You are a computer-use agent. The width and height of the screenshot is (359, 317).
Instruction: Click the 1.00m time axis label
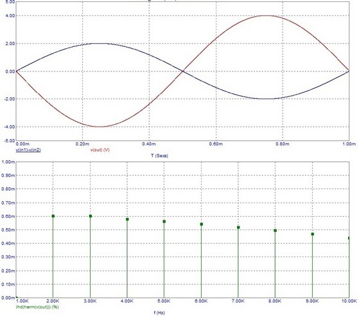coord(349,144)
